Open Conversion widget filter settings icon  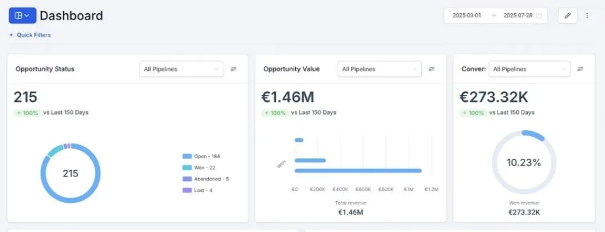coord(580,69)
